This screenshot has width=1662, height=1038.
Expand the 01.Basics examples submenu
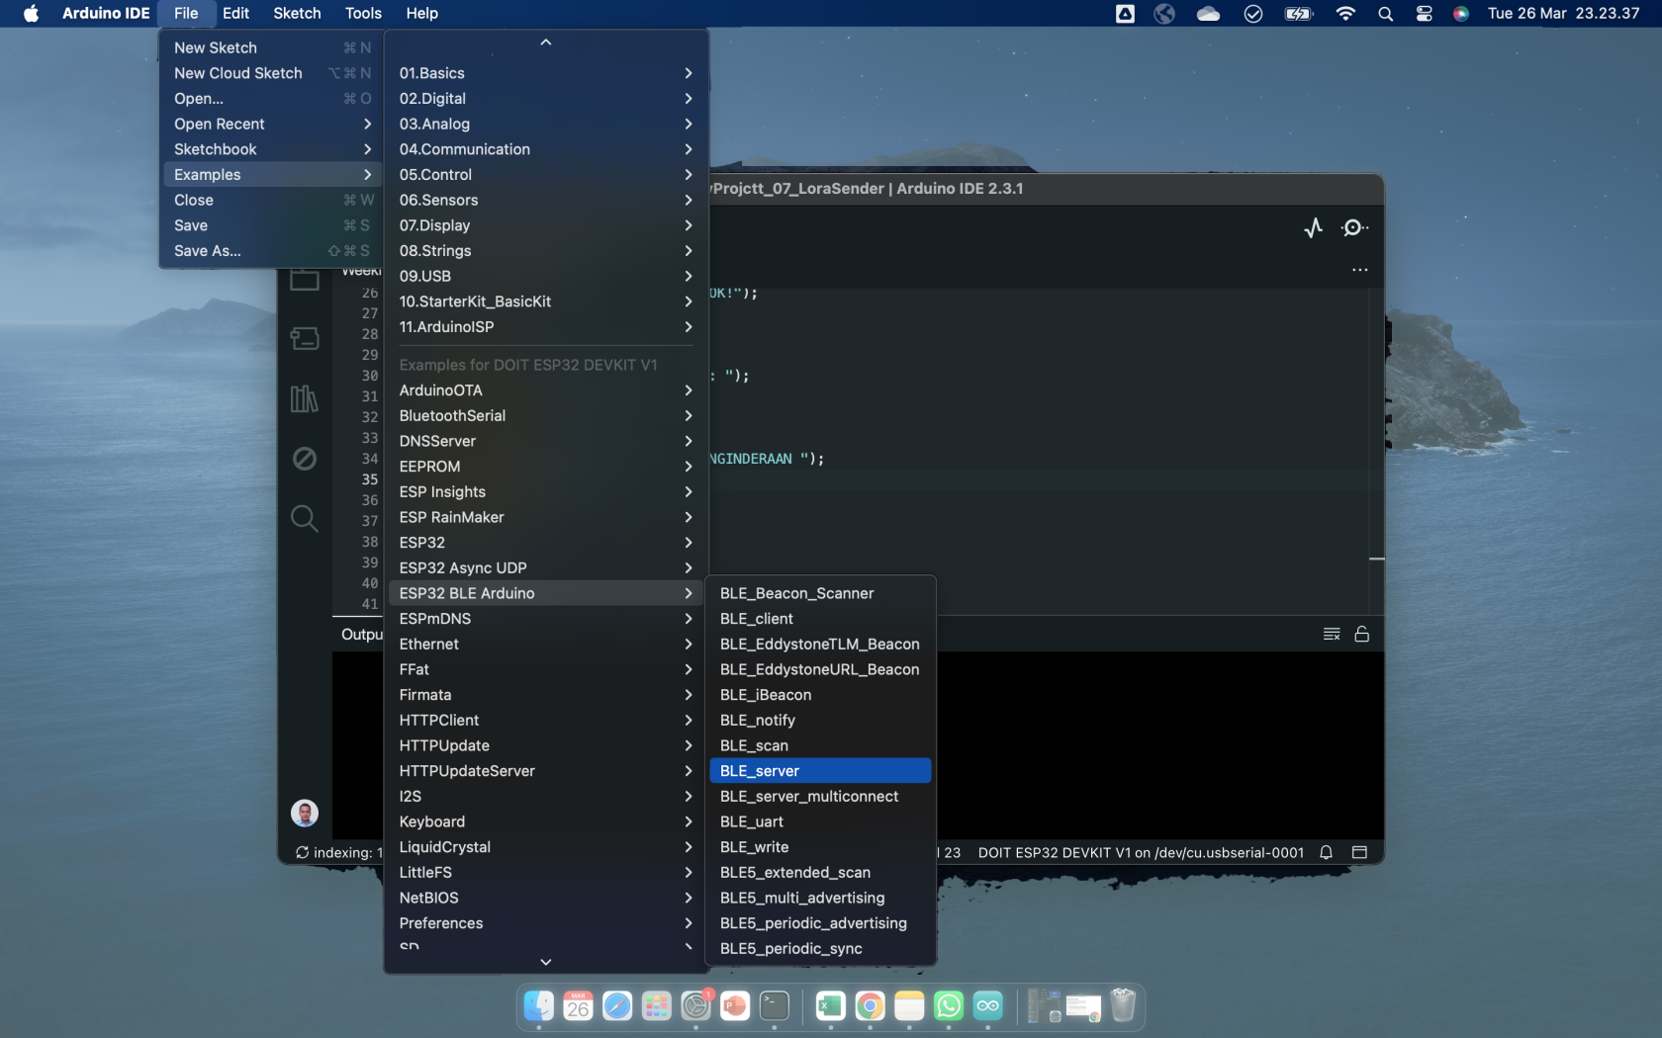tap(546, 73)
